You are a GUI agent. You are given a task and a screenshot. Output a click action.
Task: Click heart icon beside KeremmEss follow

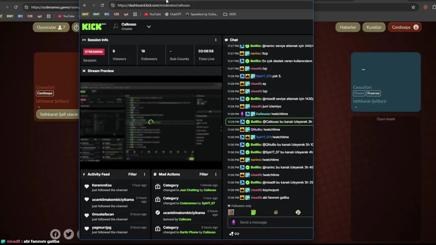[x=87, y=186]
